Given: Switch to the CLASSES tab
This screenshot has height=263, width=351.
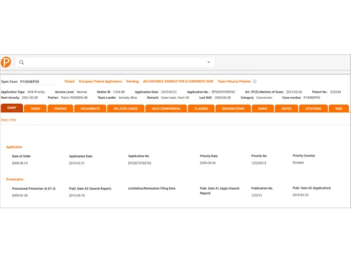Looking at the screenshot, I should coord(201,109).
